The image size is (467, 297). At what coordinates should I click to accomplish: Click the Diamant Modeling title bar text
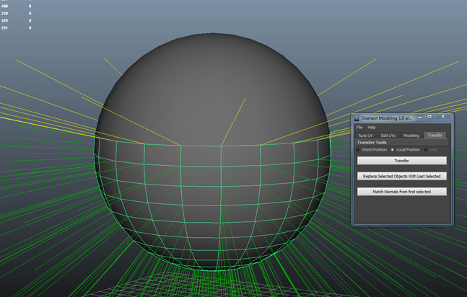click(x=387, y=118)
